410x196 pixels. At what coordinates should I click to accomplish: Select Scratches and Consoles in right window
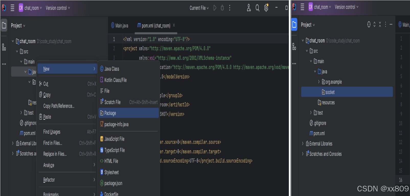click(x=324, y=154)
